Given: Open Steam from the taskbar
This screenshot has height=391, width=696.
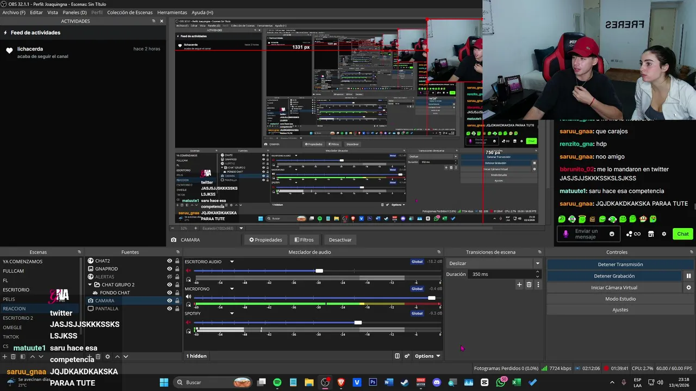Looking at the screenshot, I should tap(405, 382).
